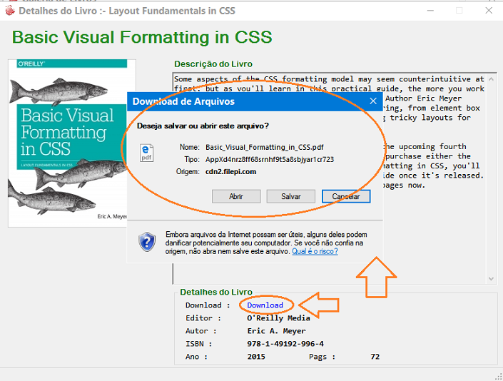
Task: Click the Cancelar button
Action: 346,196
